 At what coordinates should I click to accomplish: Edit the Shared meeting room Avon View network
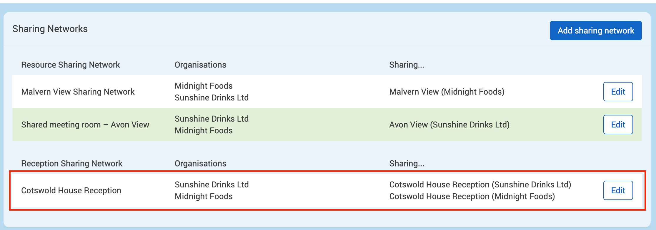(618, 125)
